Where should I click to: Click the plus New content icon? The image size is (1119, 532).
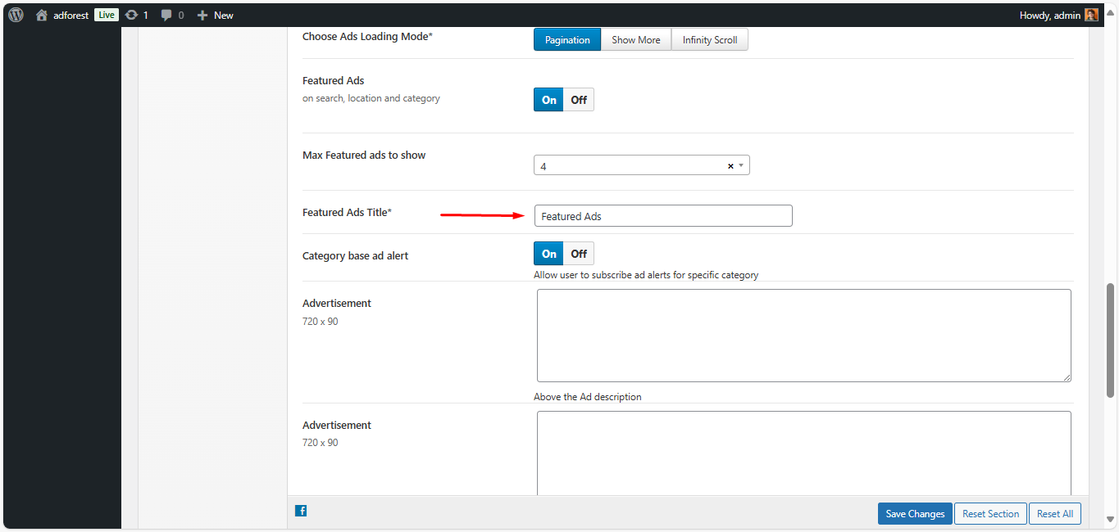pyautogui.click(x=202, y=15)
